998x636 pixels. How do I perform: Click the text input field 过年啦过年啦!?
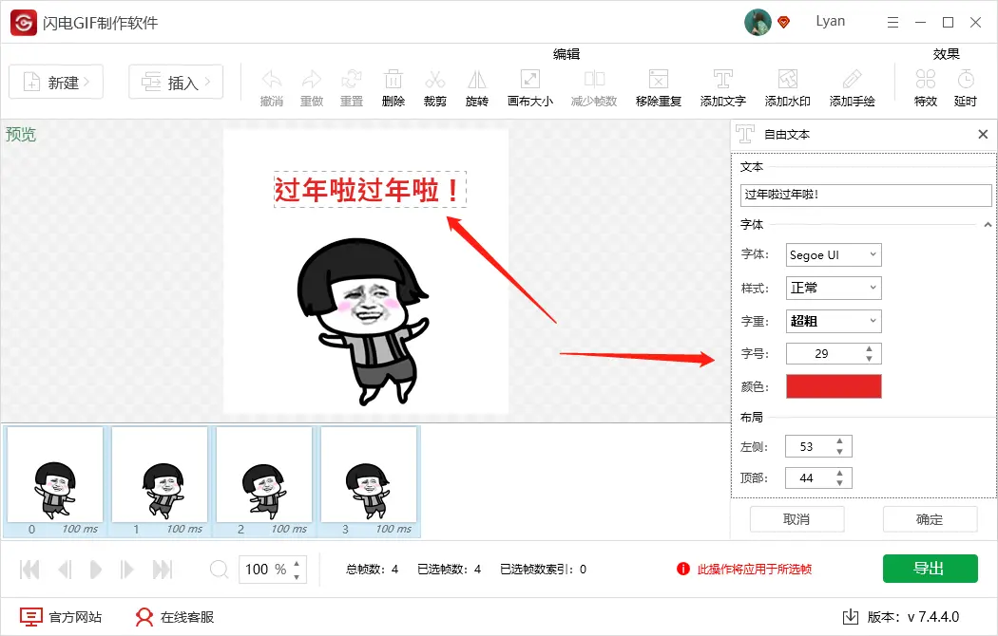[x=866, y=195]
